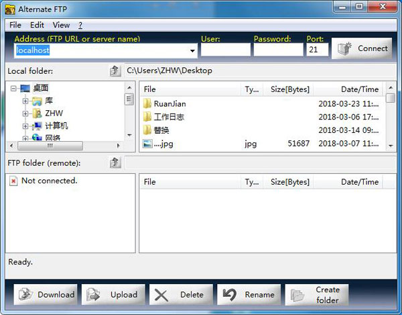This screenshot has height=315, width=402.
Task: Click tree's horizontal scroll right arrow
Action: [x=118, y=146]
